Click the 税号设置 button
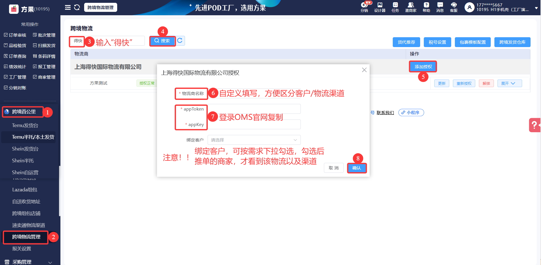The image size is (541, 265). pos(437,42)
